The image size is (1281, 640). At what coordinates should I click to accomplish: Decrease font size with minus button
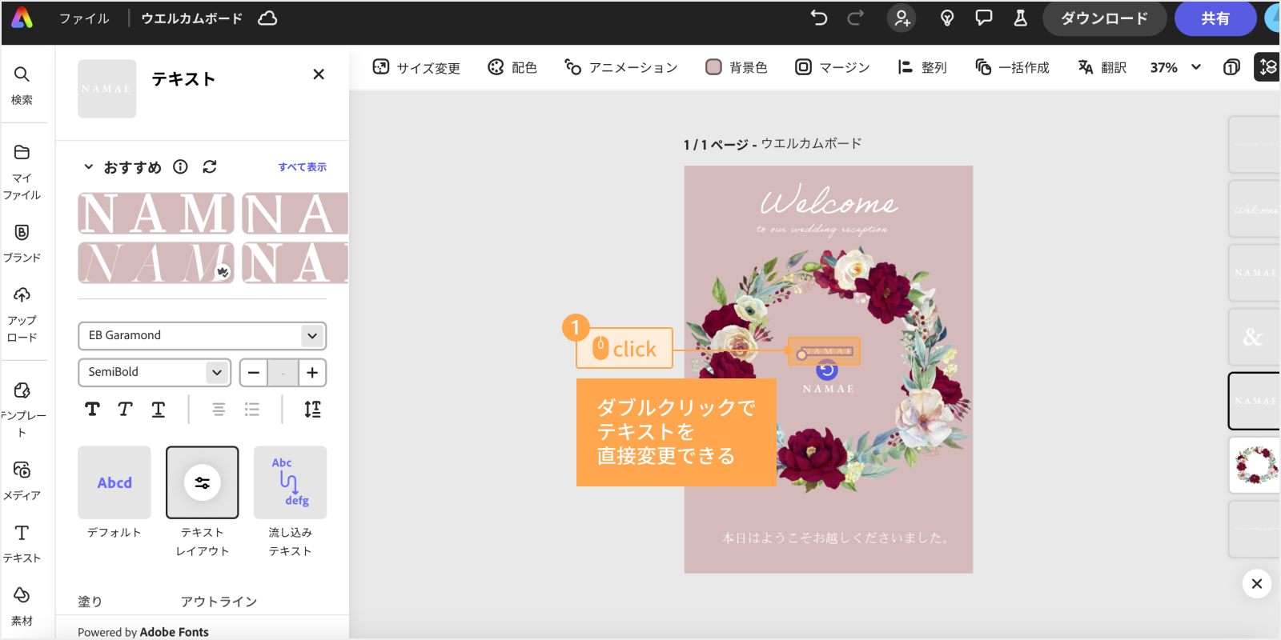254,373
